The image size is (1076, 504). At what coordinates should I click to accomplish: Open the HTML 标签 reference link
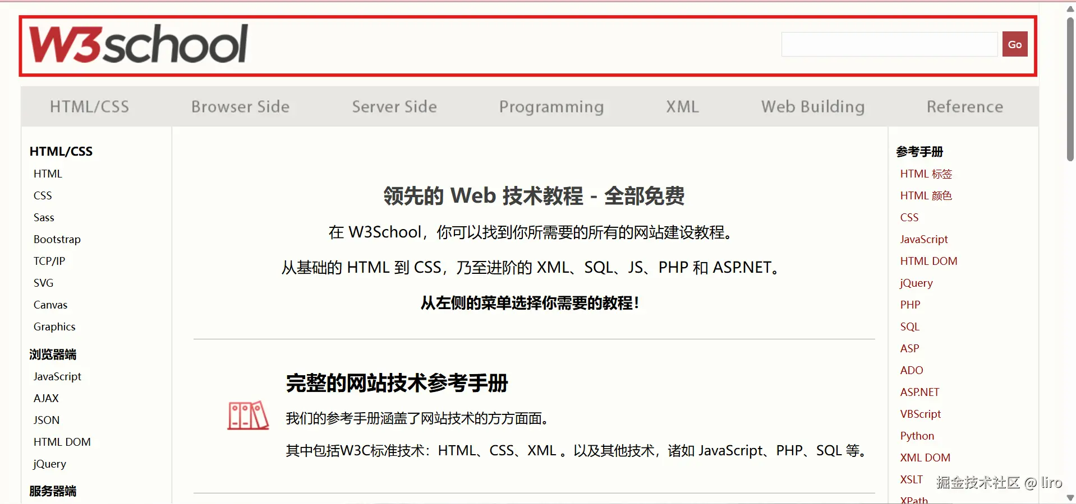tap(926, 174)
